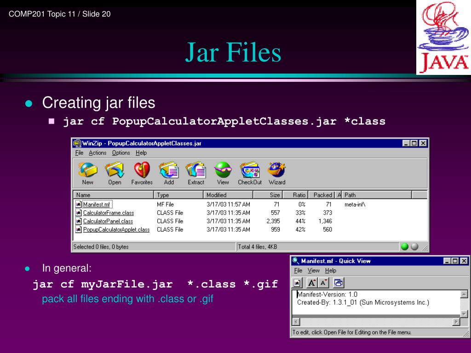Screen dimensions: 471x353
Task: Sort by the Size column header
Action: coord(268,195)
